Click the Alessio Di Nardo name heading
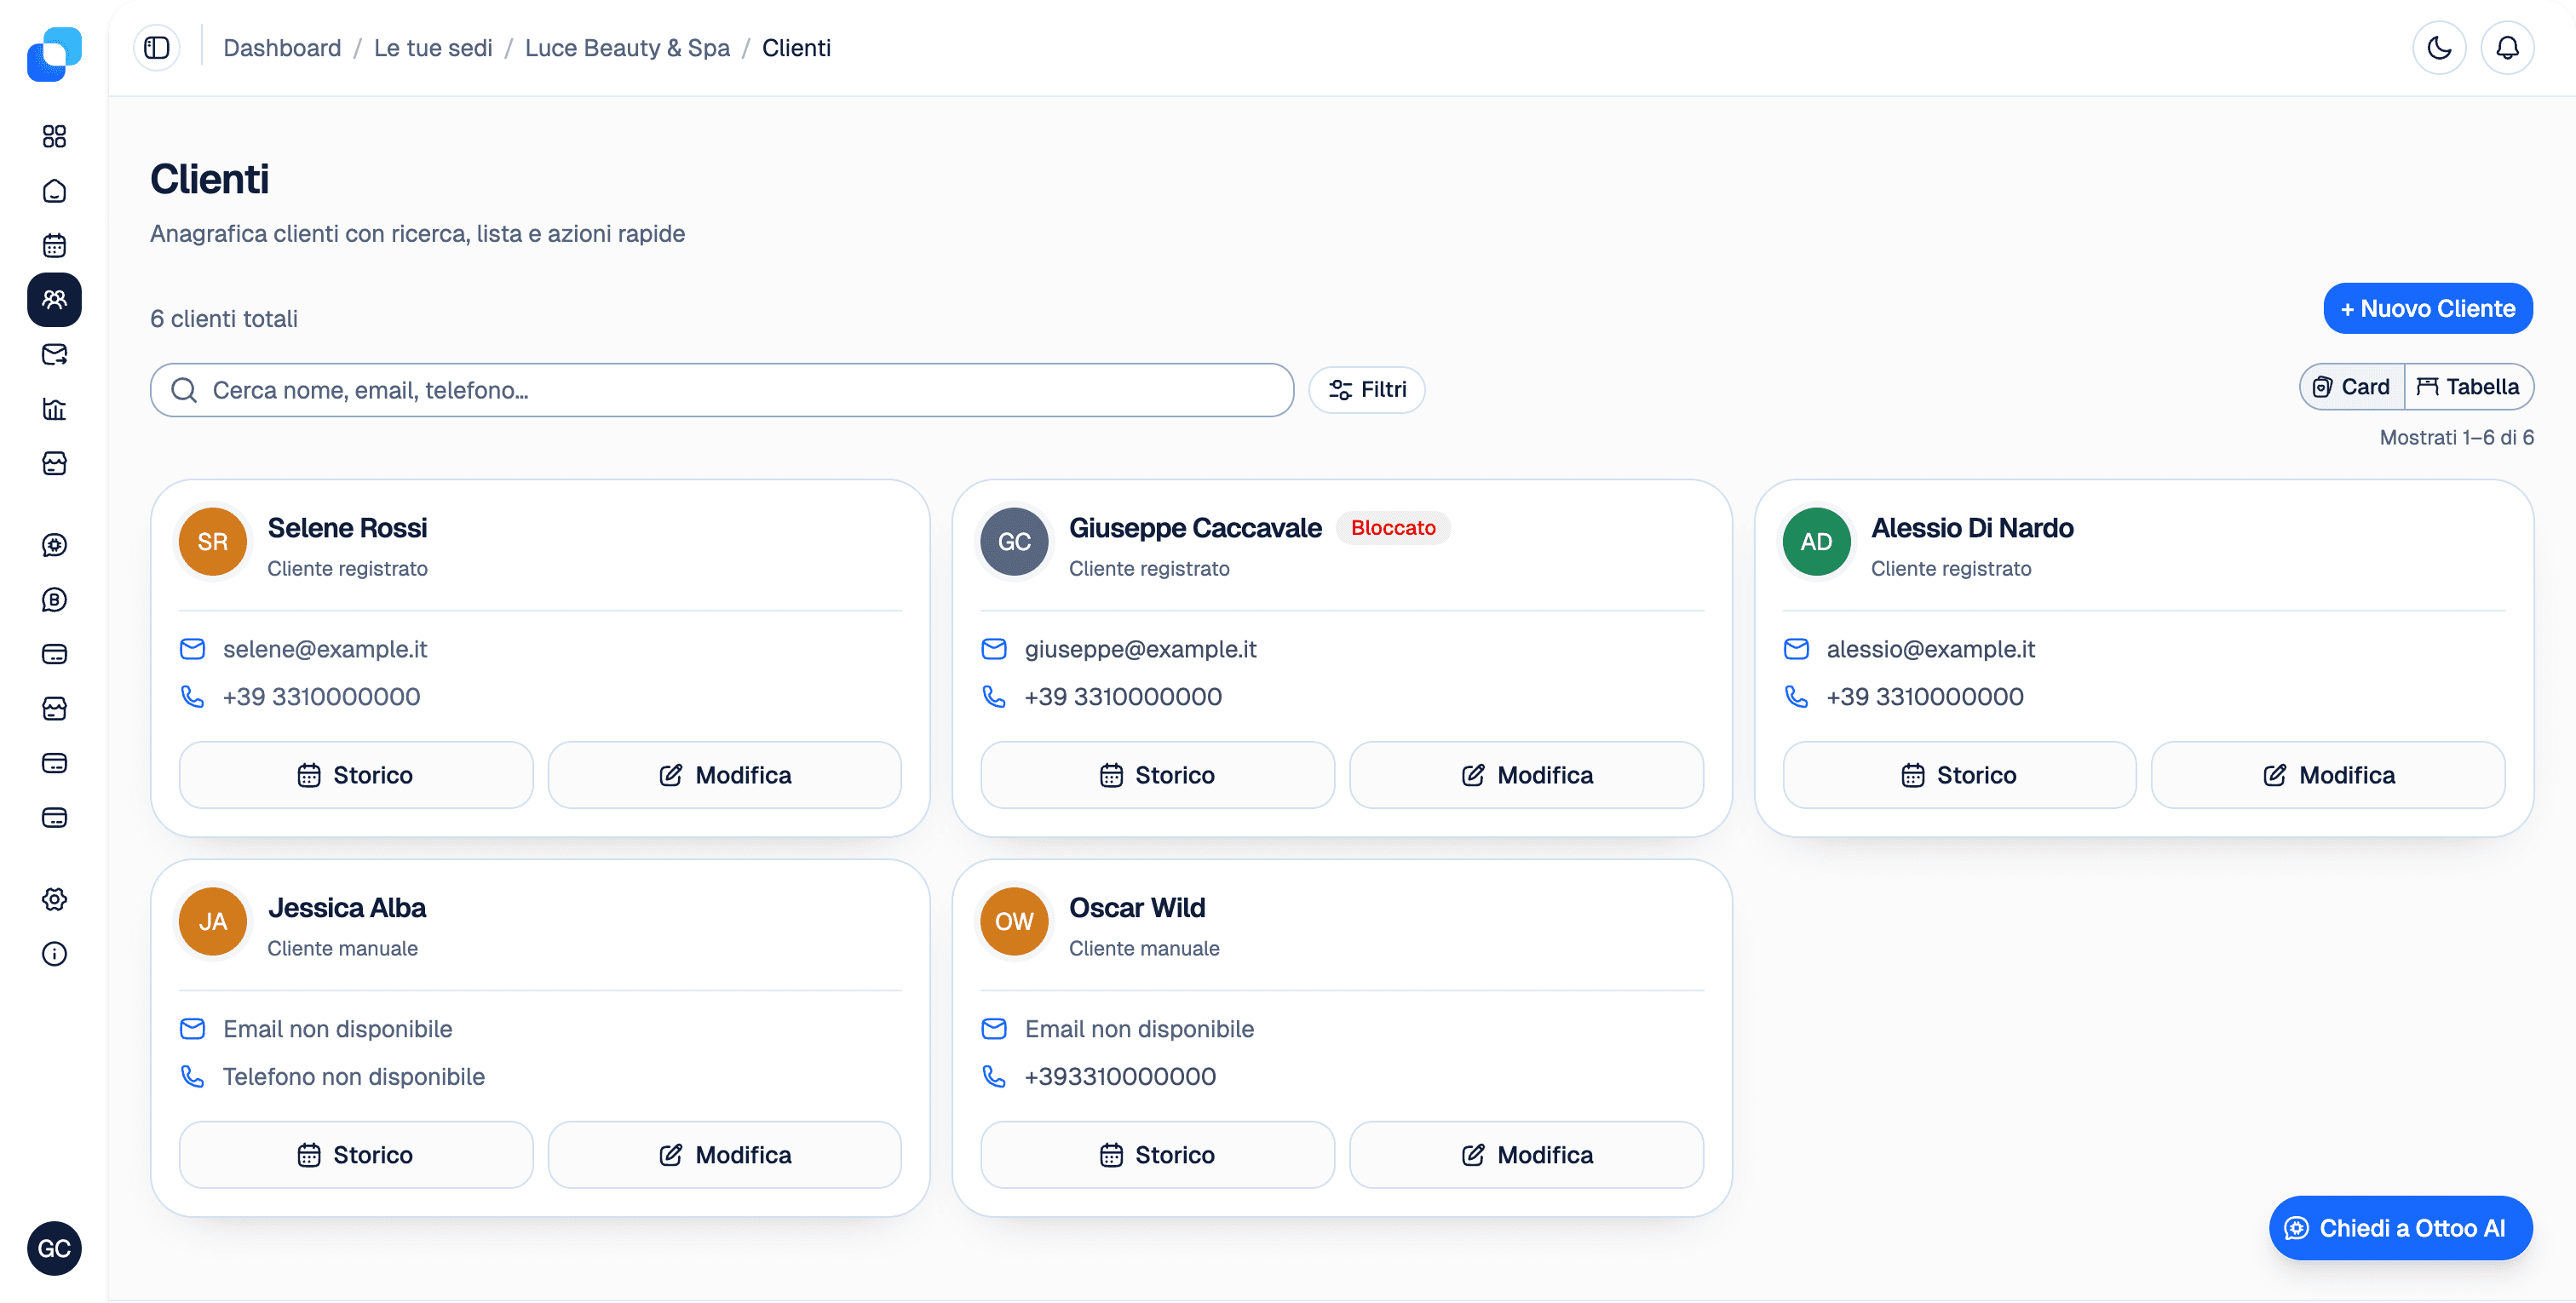The width and height of the screenshot is (2576, 1303). click(x=1971, y=528)
